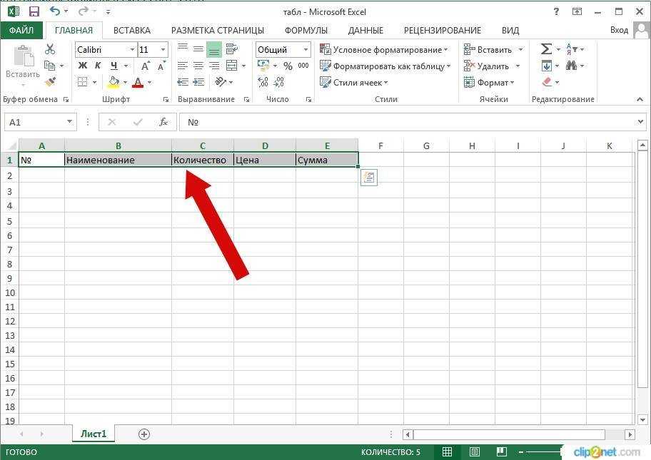This screenshot has width=651, height=460.
Task: Click Удалить cells button
Action: point(492,66)
